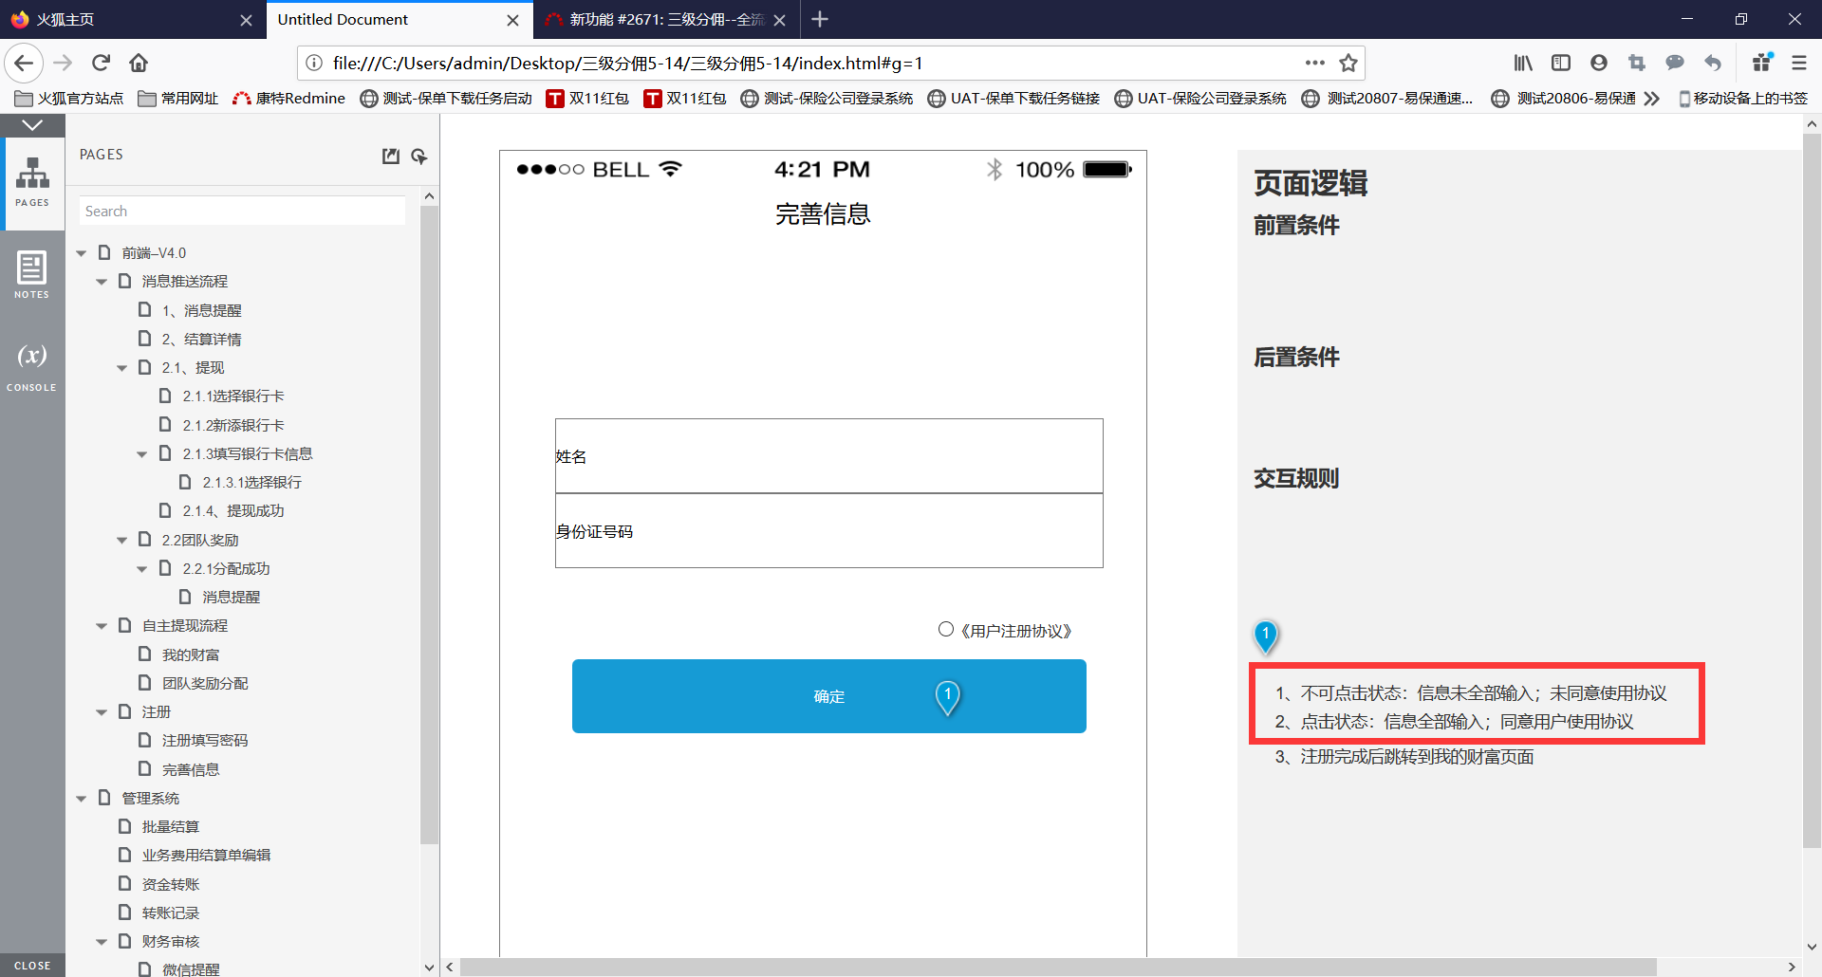Viewport: 1822px width, 977px height.
Task: Open the 测试-保单下载任务启动 bookmark
Action: [x=446, y=99]
